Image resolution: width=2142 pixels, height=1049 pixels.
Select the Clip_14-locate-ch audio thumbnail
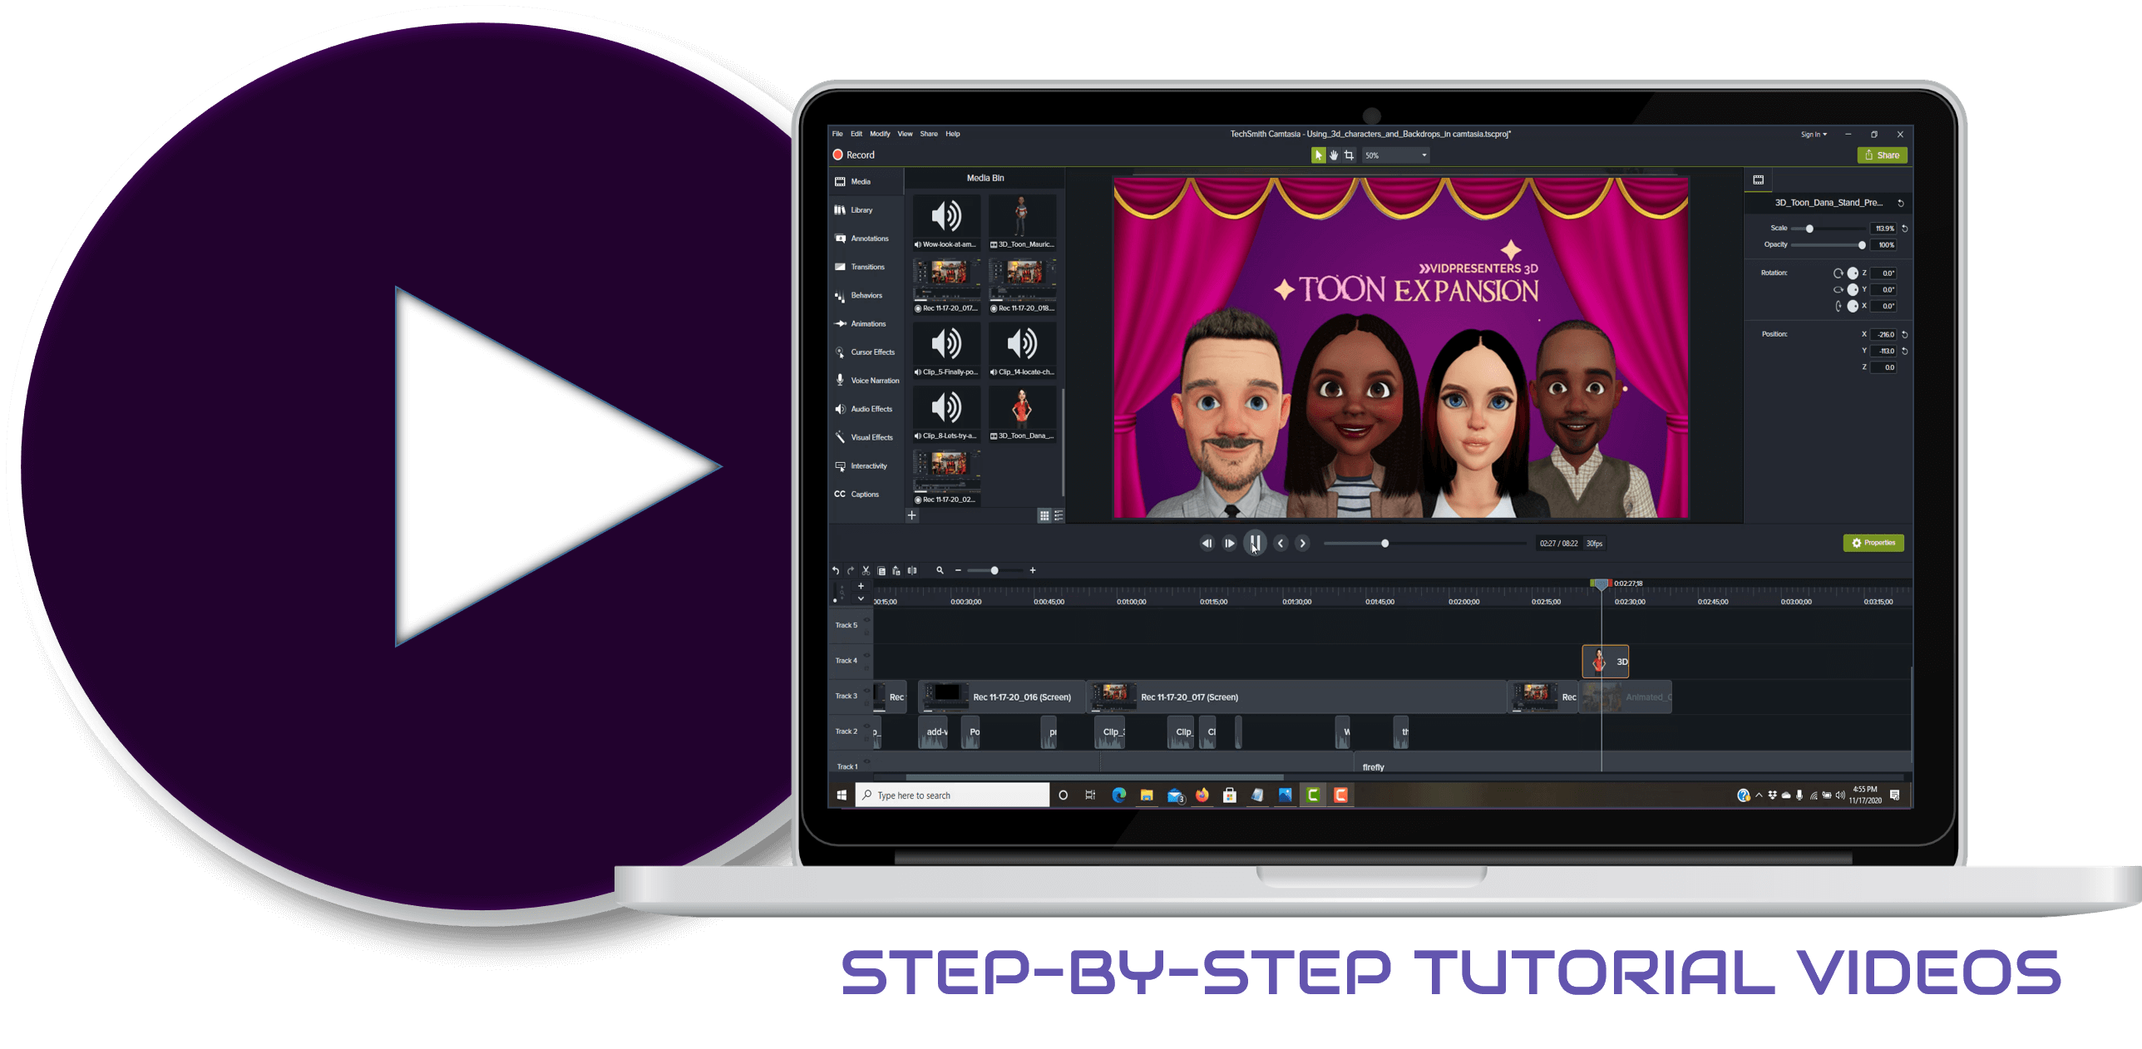[1022, 349]
